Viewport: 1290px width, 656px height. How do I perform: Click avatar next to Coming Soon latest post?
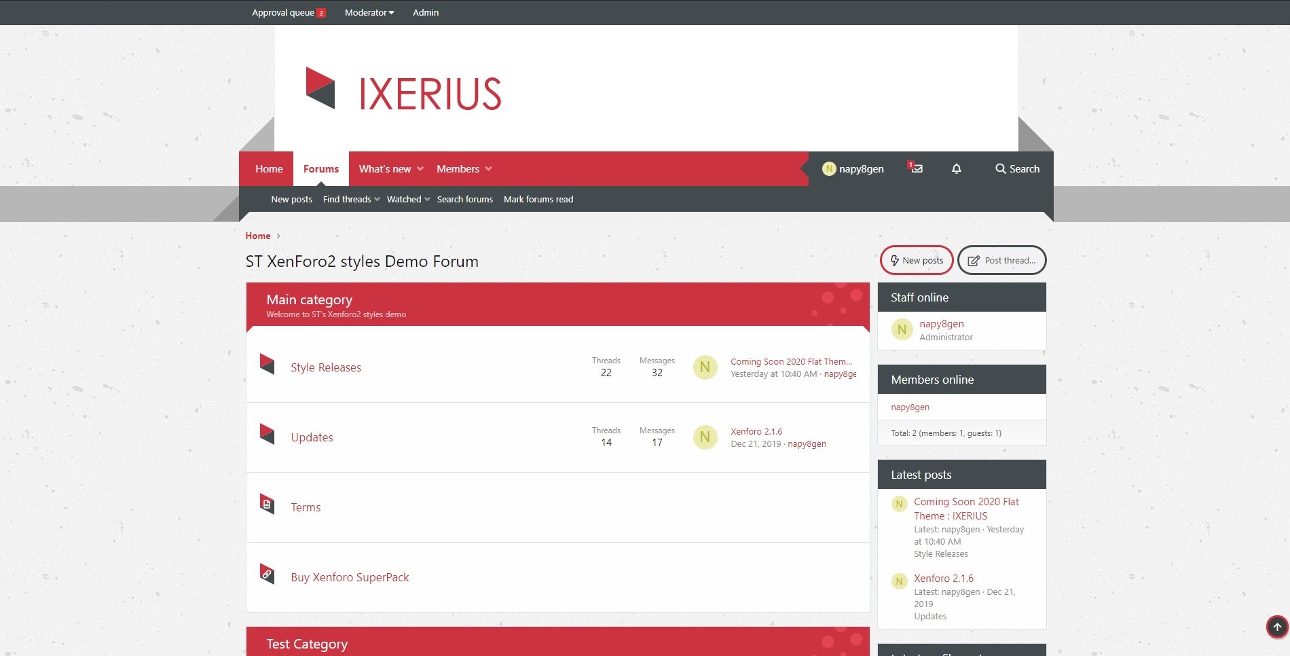(x=899, y=504)
